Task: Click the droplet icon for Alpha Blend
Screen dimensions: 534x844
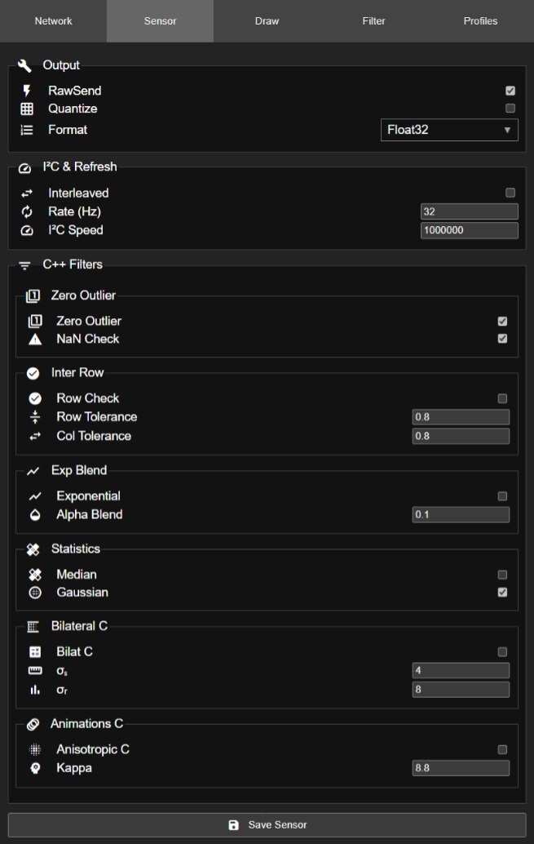Action: click(34, 515)
